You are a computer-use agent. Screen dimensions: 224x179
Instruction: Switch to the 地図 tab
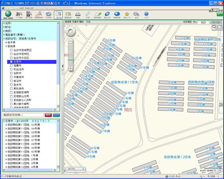(x=203, y=22)
